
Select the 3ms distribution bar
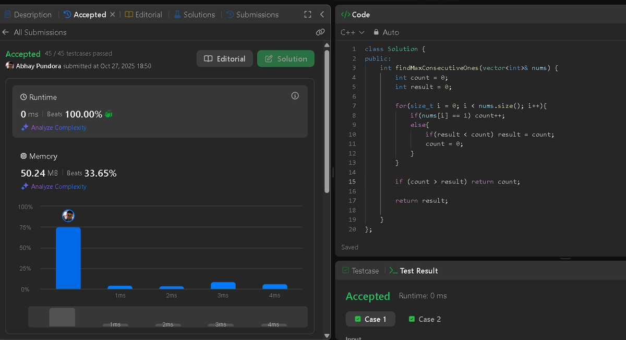[x=223, y=286]
